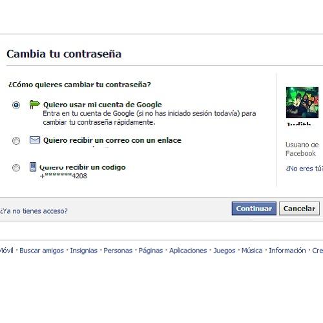The image size is (323, 323).
Task: Click 'Quiero recibir un correo con un enlace' label
Action: pos(112,140)
